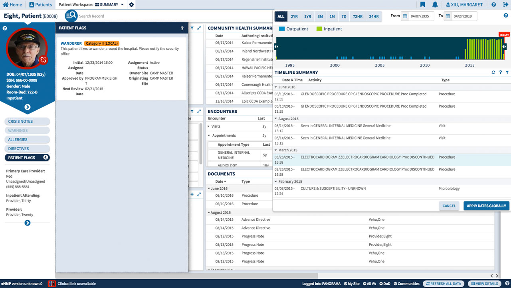The width and height of the screenshot is (511, 288).
Task: Collapse the February 2015 timeline group
Action: click(276, 182)
